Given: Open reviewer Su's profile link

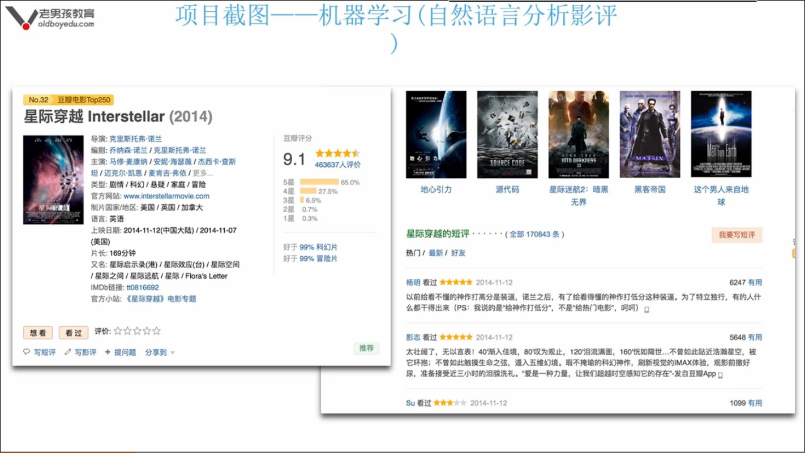Looking at the screenshot, I should tap(410, 403).
